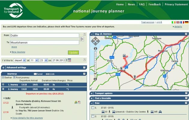Go to the Home page

[120, 4]
